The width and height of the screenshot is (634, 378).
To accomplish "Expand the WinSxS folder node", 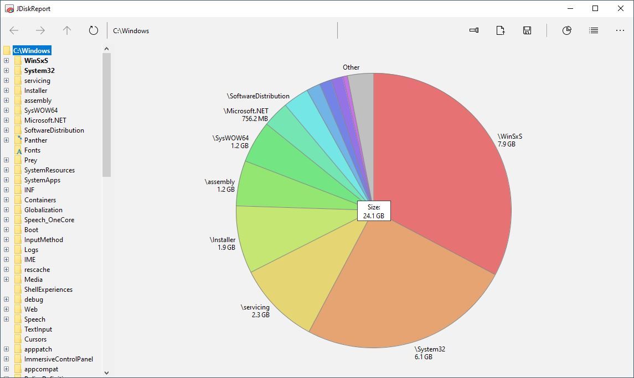I will coord(6,61).
